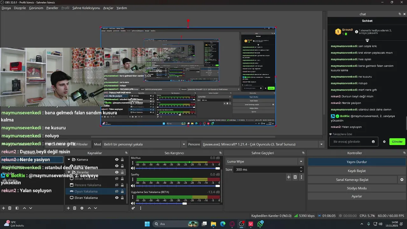Remove the selected source with the Kaynaklar trash icon
Image resolution: width=407 pixels, height=229 pixels.
tap(75, 208)
